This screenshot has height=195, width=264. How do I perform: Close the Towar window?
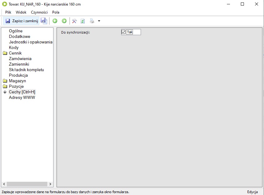256,4
